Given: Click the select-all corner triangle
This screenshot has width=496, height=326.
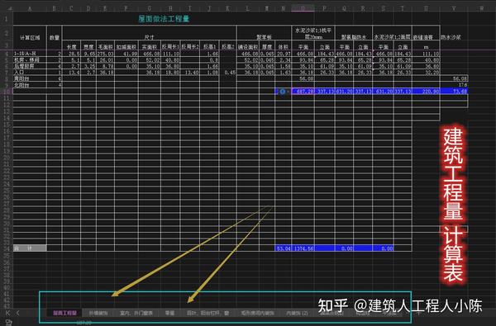Looking at the screenshot, I should [10, 8].
